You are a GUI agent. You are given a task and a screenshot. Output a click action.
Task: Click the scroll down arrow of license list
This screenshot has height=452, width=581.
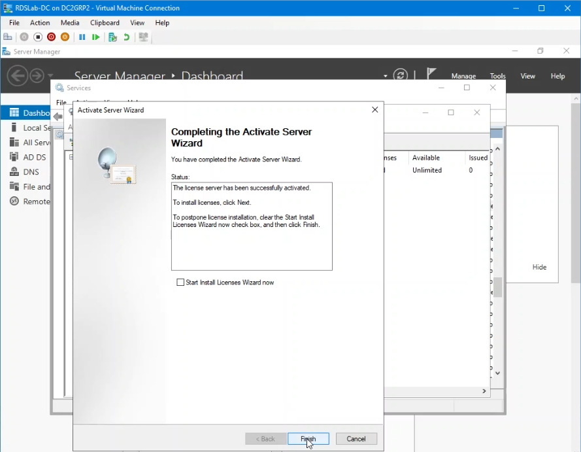pos(497,373)
